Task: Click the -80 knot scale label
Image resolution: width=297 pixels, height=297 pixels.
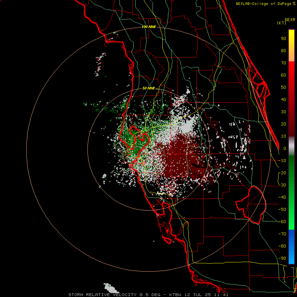Action: click(282, 246)
